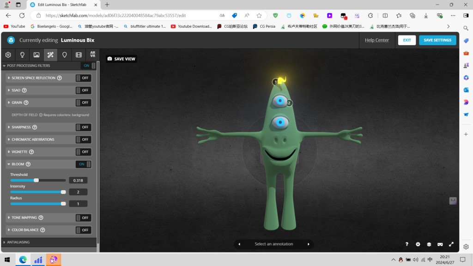Screen dimensions: 473x266
Task: Click the Bloom Radius slider handle
Action: coord(63,204)
